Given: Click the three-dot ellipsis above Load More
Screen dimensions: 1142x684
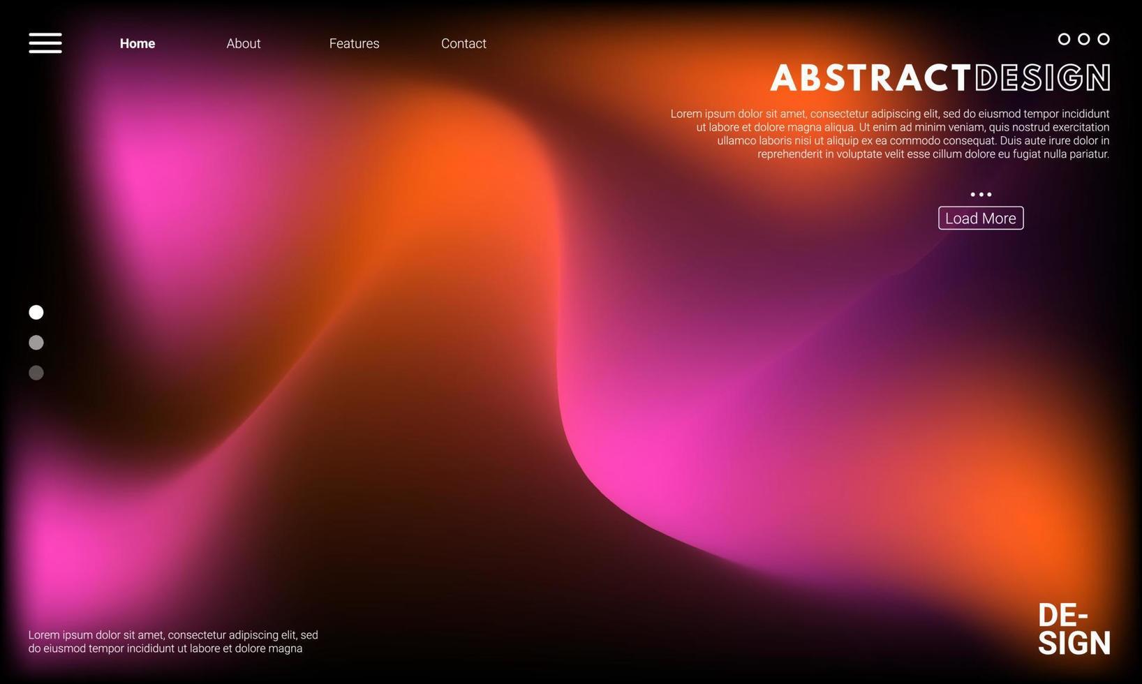Looking at the screenshot, I should 981,195.
